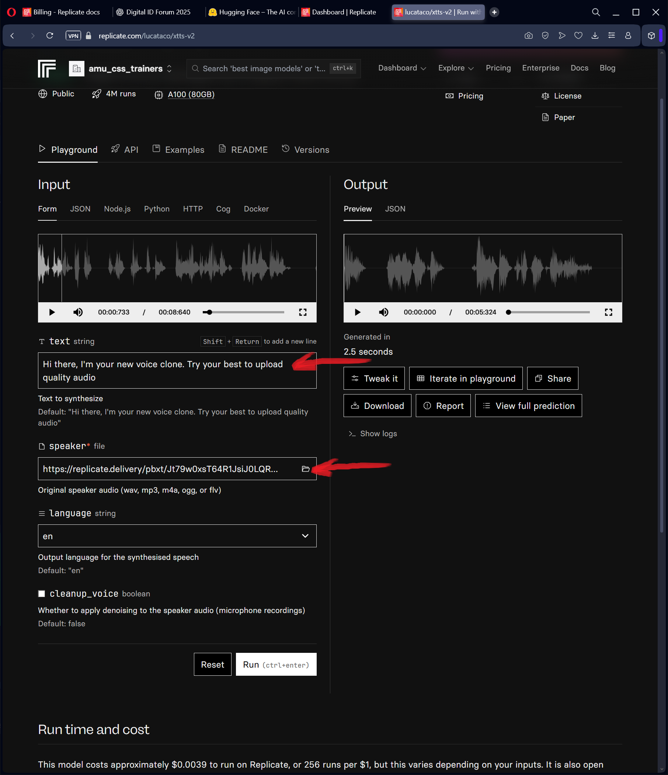The image size is (668, 775).
Task: Open fullscreen on output audio player
Action: click(608, 312)
